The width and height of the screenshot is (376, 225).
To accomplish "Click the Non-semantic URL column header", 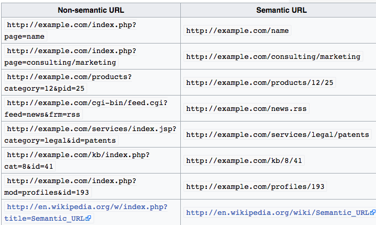I will tap(91, 10).
